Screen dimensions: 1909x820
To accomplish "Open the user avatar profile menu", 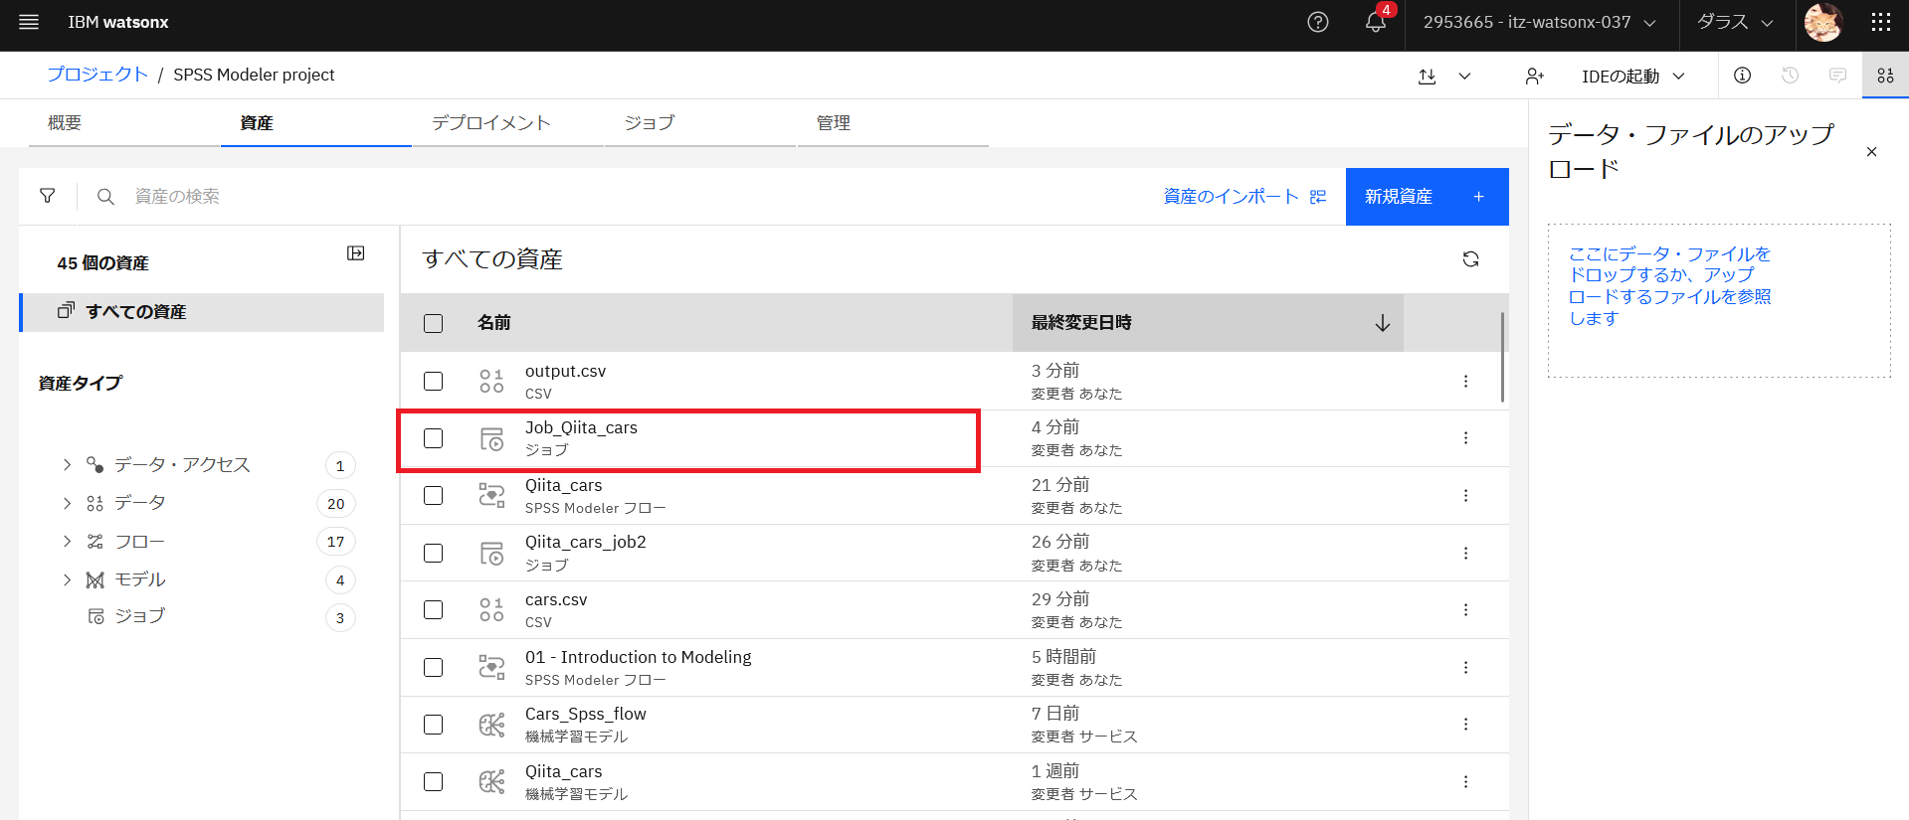I will (x=1823, y=22).
